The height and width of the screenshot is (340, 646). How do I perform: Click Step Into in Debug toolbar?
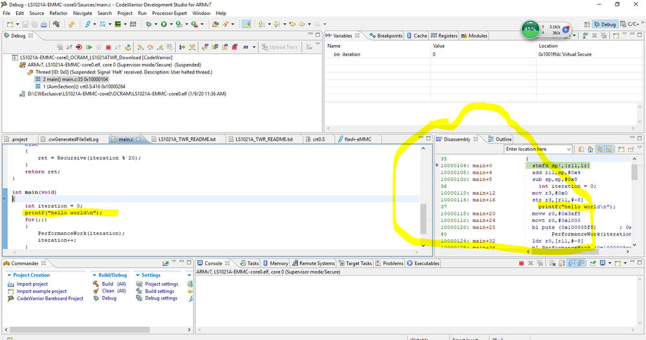(140, 47)
